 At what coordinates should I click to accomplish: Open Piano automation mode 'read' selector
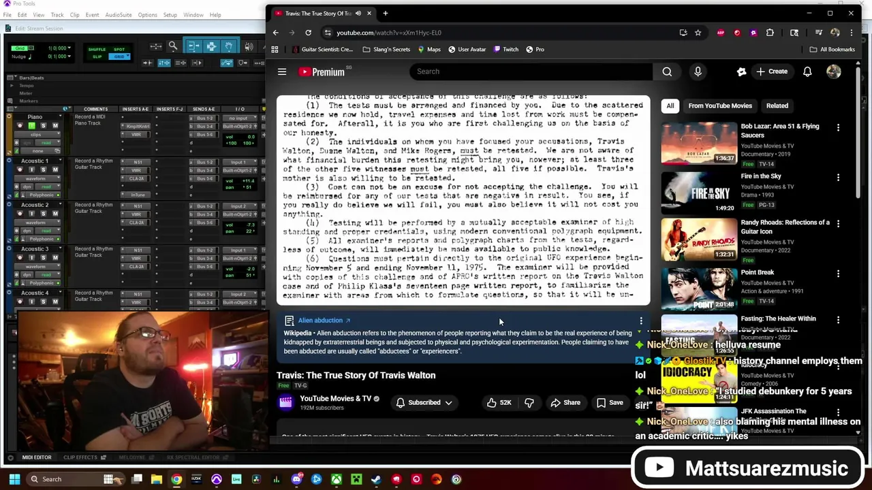click(x=48, y=143)
